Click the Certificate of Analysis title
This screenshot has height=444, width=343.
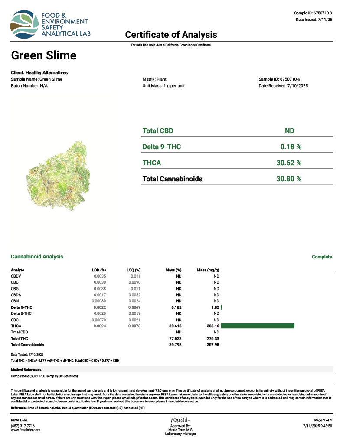click(171, 35)
